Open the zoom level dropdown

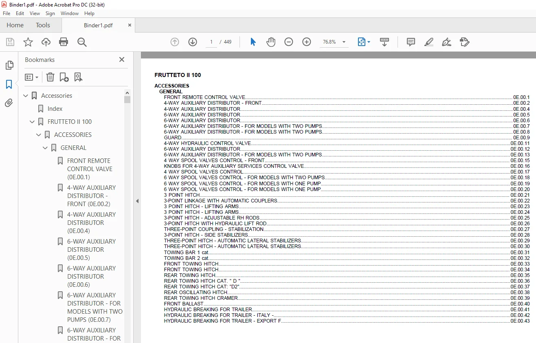(344, 42)
